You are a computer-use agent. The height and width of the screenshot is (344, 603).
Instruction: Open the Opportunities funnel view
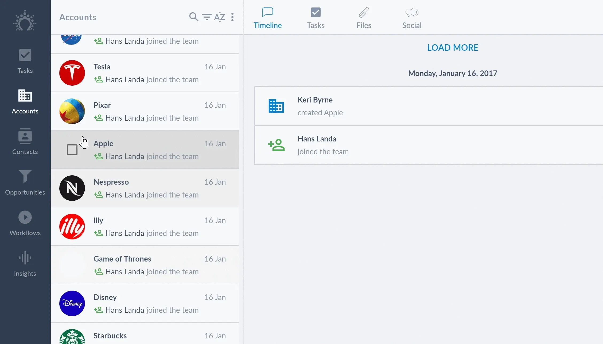click(25, 183)
